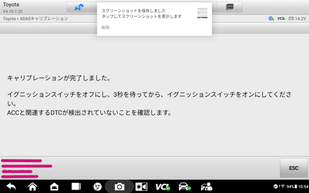Screen dimensions: 309x193
Task: Open the VCI connection manager
Action: pyautogui.click(x=163, y=186)
